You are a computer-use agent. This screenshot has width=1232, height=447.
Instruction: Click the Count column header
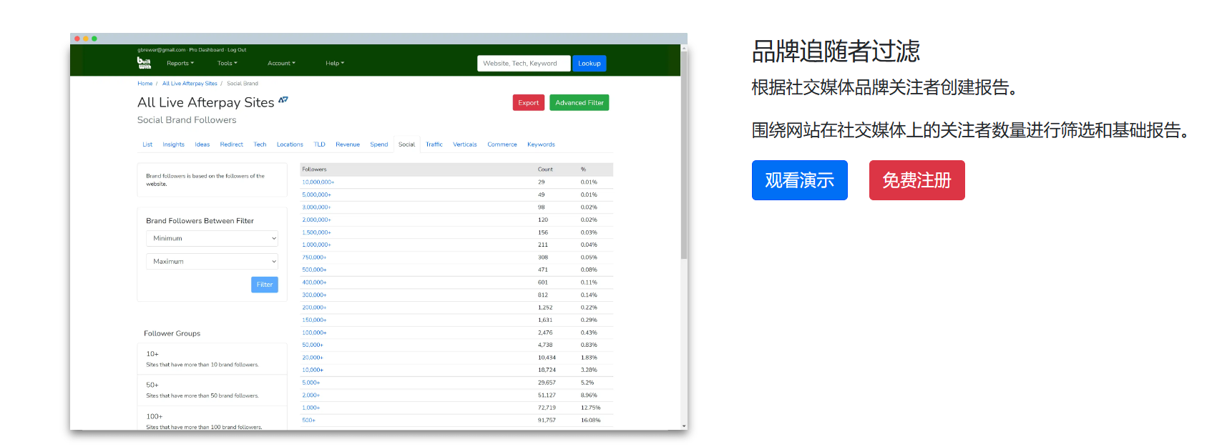click(545, 170)
